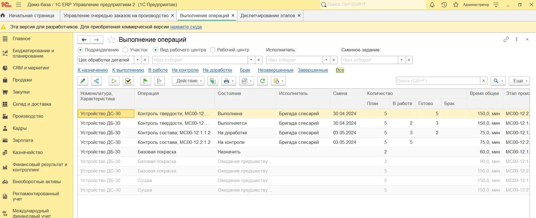
Task: Click the green refresh icon
Action: click(x=263, y=81)
